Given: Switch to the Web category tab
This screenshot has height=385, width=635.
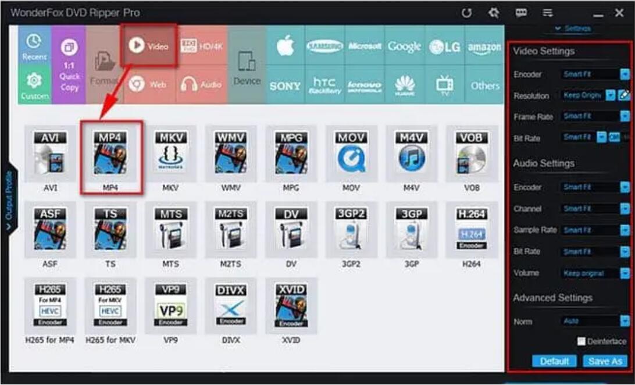Looking at the screenshot, I should coord(148,84).
